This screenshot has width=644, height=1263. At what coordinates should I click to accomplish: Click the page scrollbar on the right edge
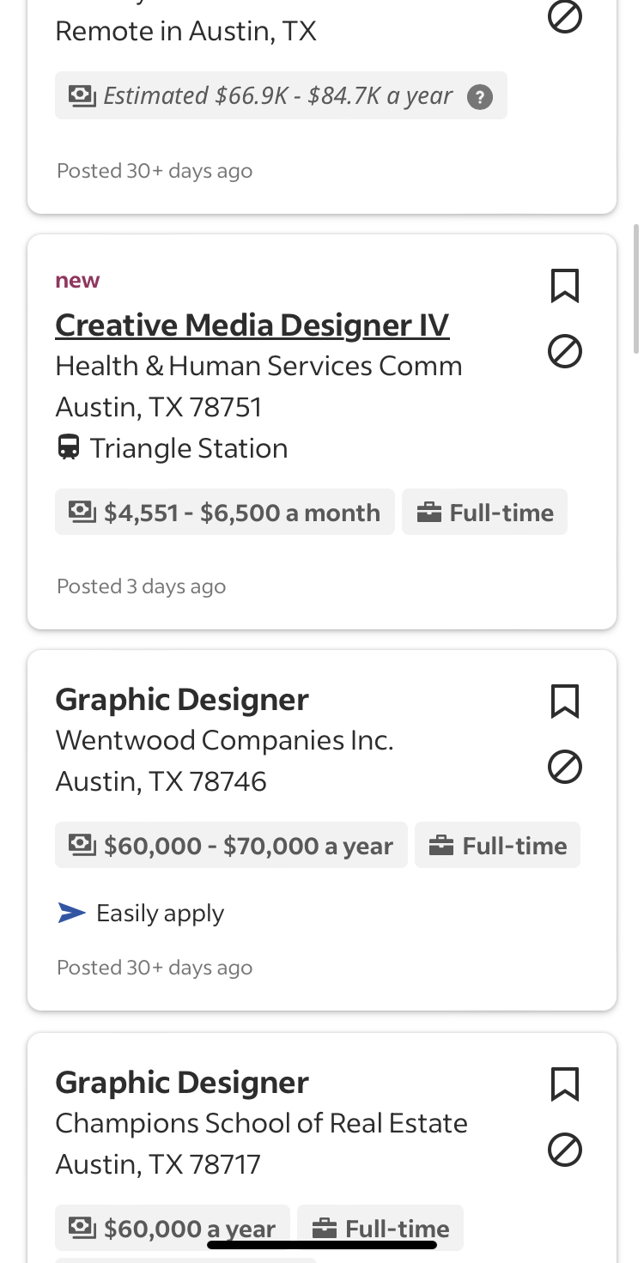click(x=635, y=288)
